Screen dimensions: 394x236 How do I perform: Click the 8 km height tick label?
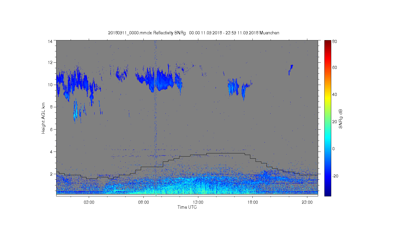pyautogui.click(x=51, y=107)
